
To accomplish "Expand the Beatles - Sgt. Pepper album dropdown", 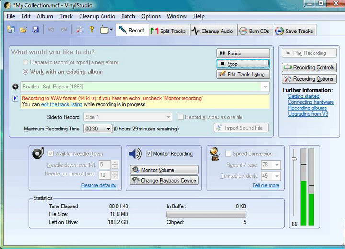I will (265, 87).
